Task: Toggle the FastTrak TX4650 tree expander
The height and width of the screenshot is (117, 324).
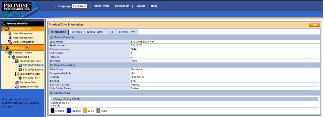Action: pyautogui.click(x=6, y=53)
